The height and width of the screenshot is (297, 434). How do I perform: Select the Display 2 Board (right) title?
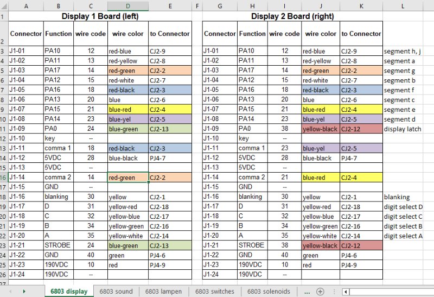click(x=292, y=16)
